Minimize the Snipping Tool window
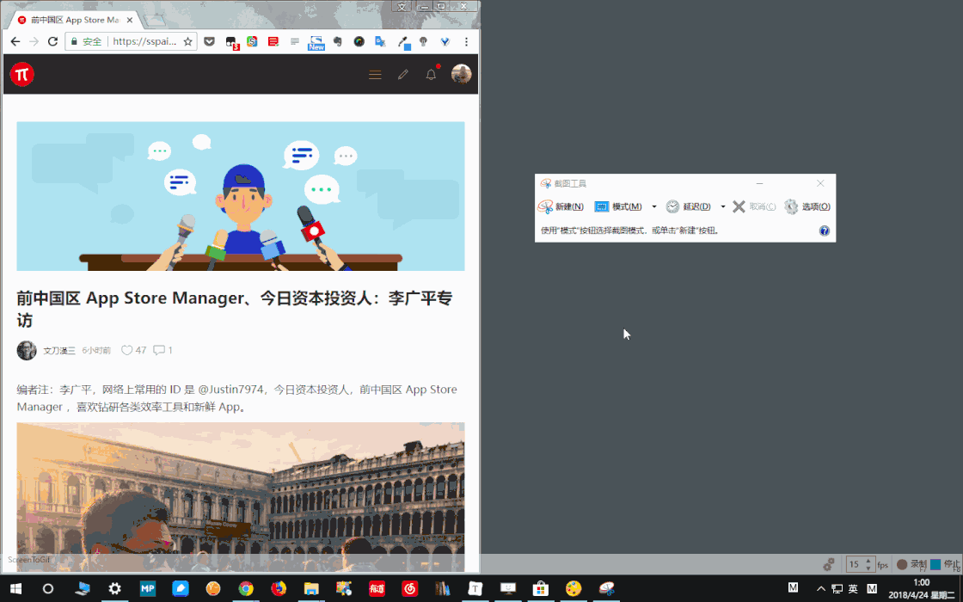Screen dimensions: 963x602 pyautogui.click(x=760, y=183)
